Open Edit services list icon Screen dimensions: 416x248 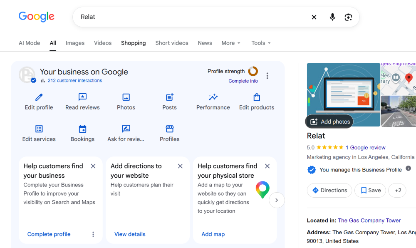point(39,129)
